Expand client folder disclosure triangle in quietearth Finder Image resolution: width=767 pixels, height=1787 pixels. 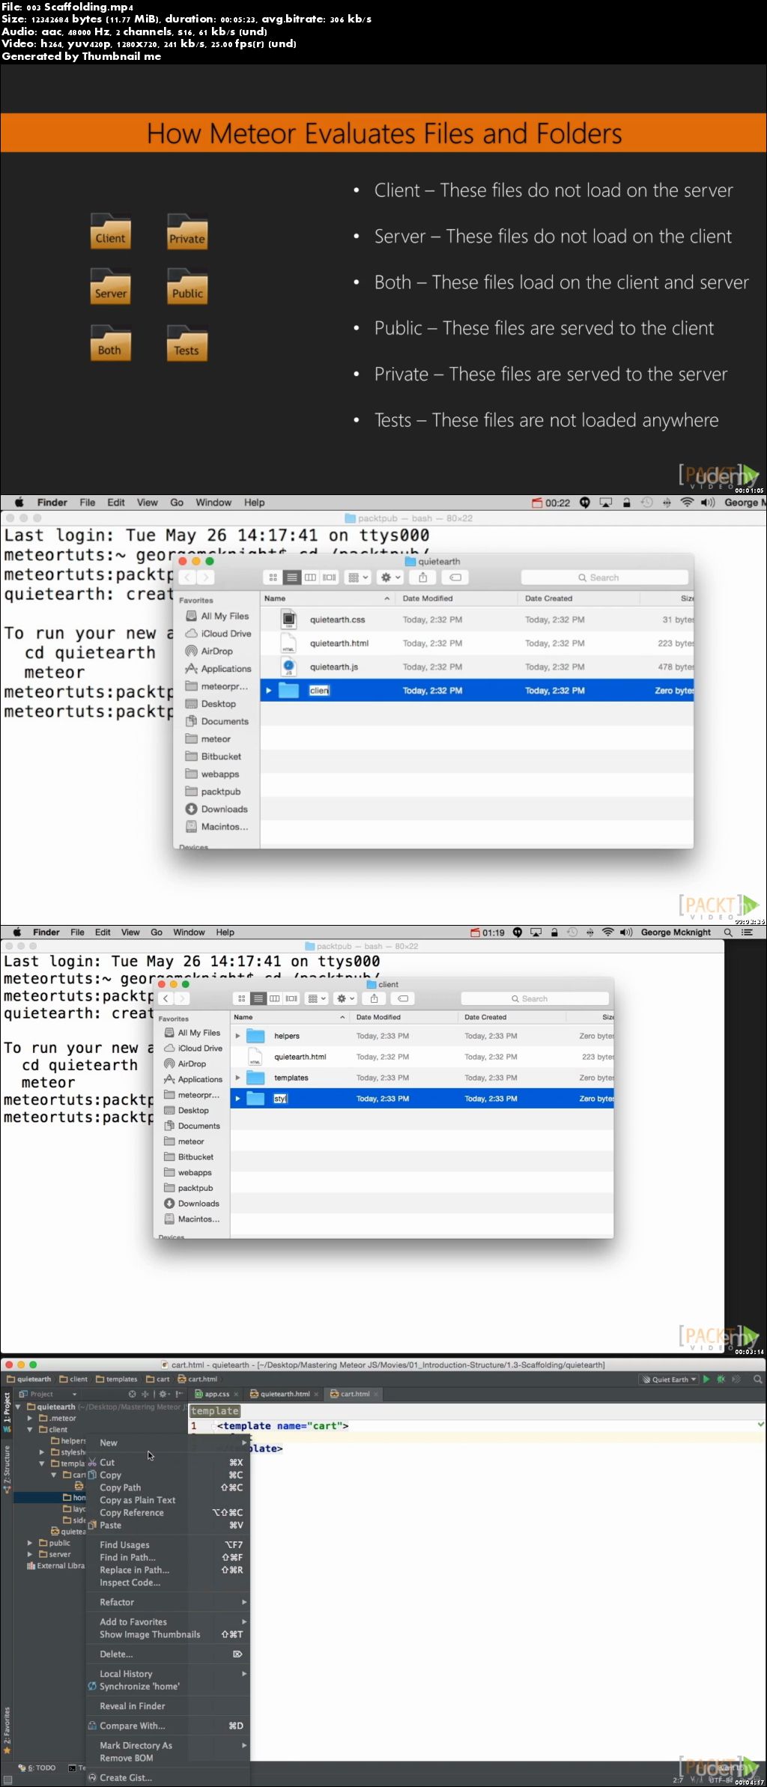268,691
